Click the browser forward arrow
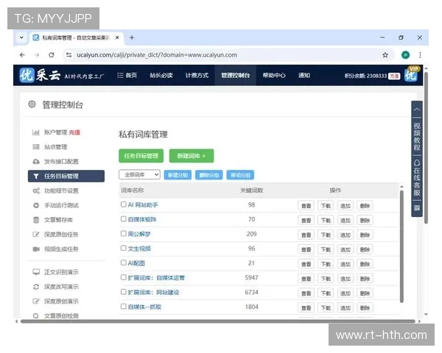The width and height of the screenshot is (442, 353). (x=37, y=55)
